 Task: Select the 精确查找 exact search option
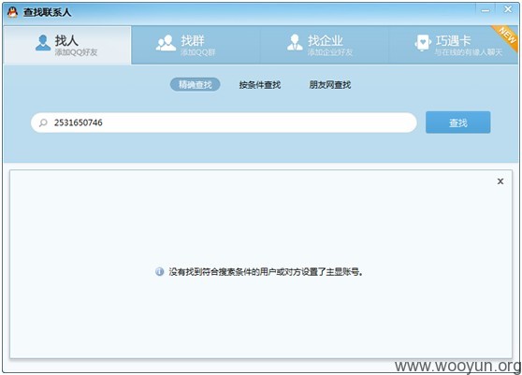click(196, 84)
